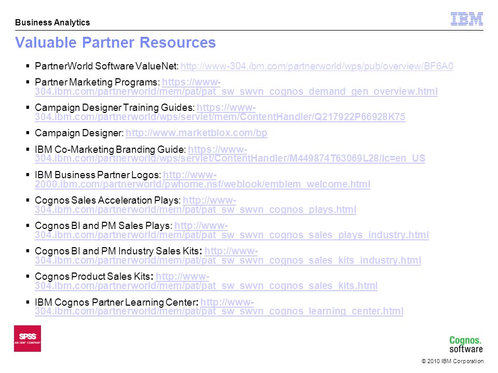The image size is (498, 373).
Task: Select the 'IBM Co-Marketing Branding Guide:' label
Action: pos(110,149)
